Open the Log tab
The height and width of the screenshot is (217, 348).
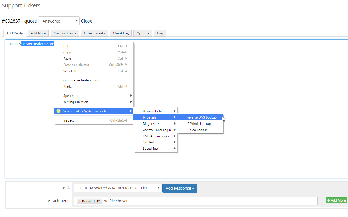[x=160, y=33]
